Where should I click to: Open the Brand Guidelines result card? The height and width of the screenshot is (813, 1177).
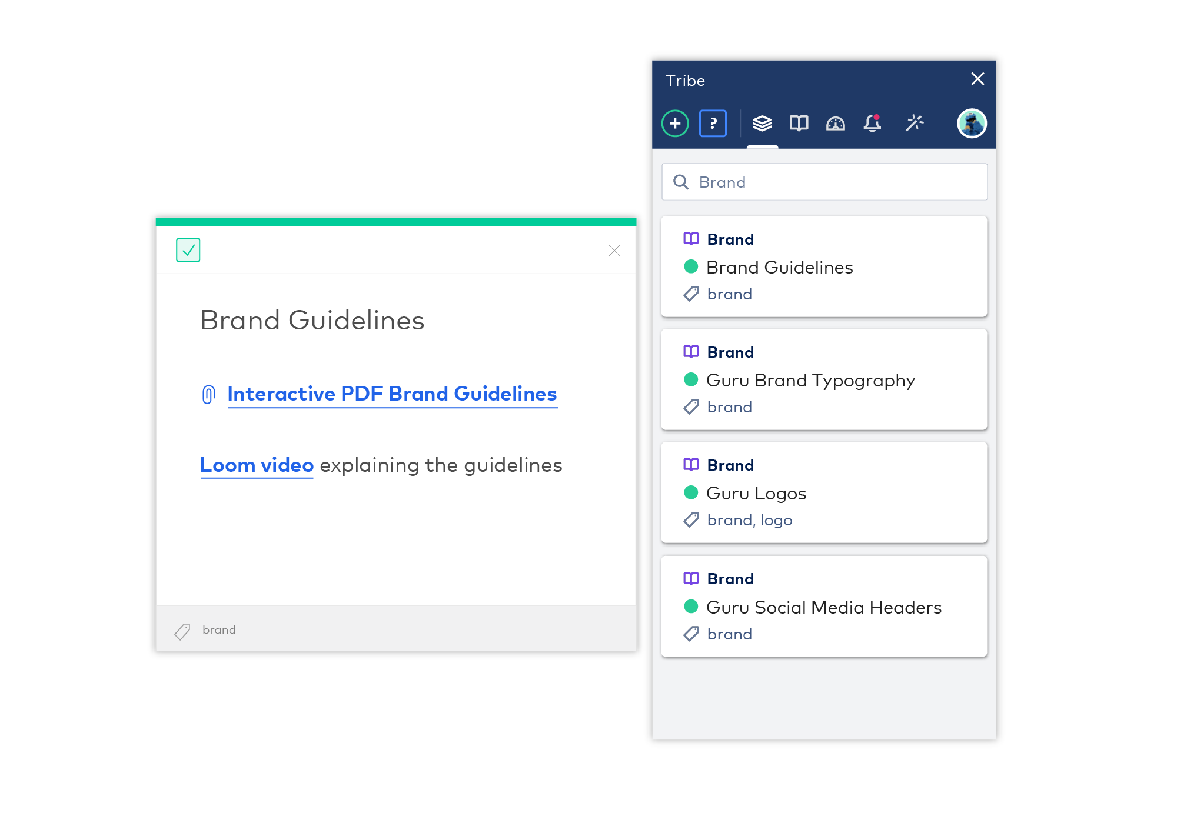[824, 266]
